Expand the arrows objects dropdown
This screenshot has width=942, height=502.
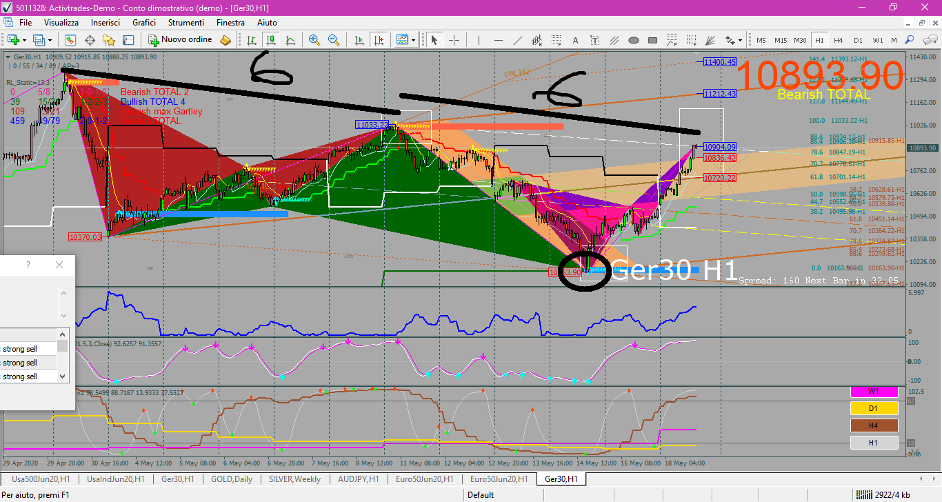pyautogui.click(x=740, y=41)
